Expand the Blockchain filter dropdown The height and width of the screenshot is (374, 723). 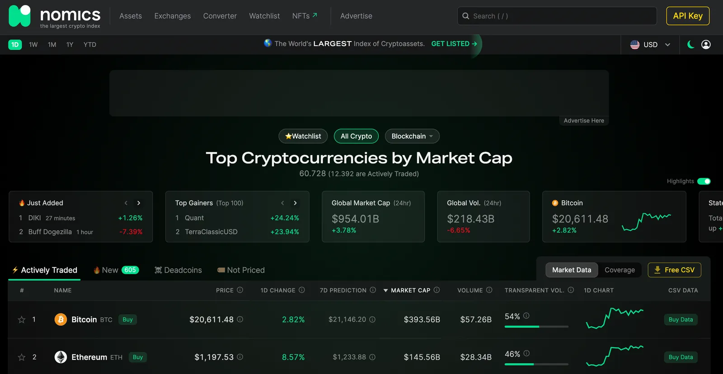[412, 136]
